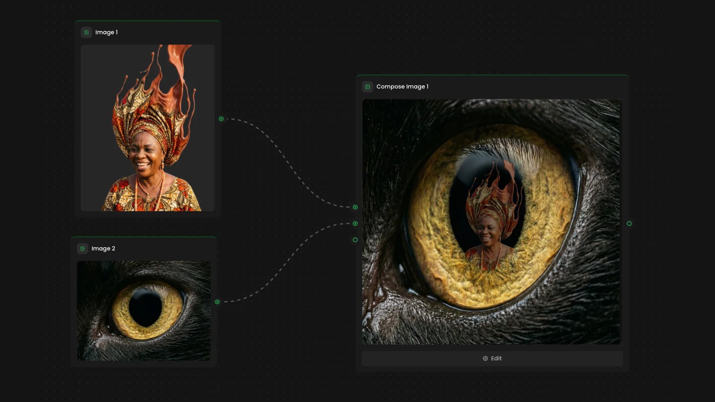Click the bottom unconnected input port on Compose node
This screenshot has width=715, height=402.
[355, 240]
